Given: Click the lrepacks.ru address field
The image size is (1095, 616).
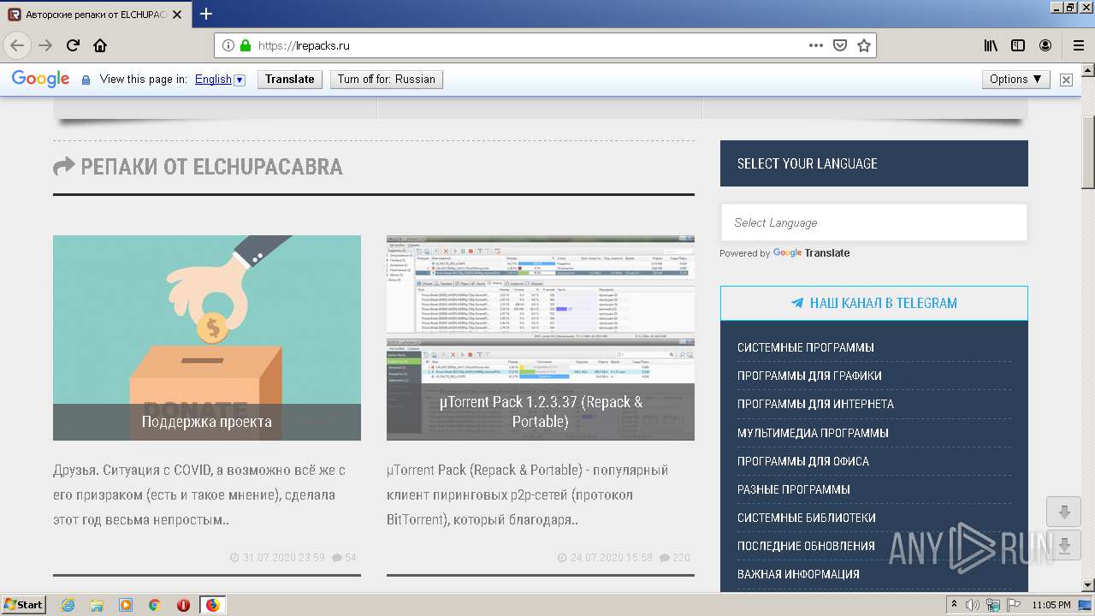Looking at the screenshot, I should pos(530,45).
